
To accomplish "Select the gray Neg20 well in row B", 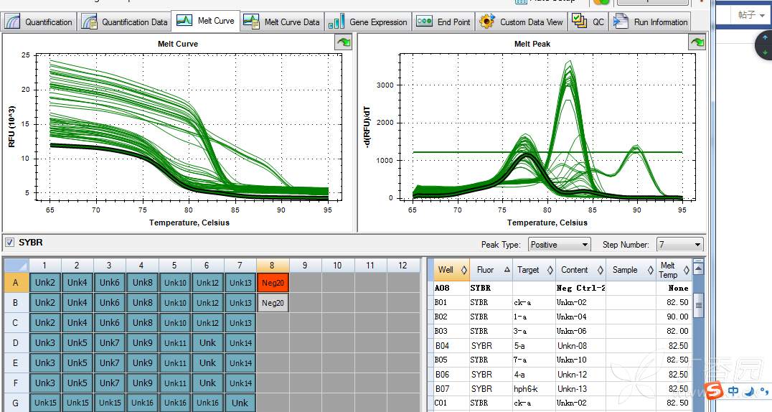I will [273, 303].
